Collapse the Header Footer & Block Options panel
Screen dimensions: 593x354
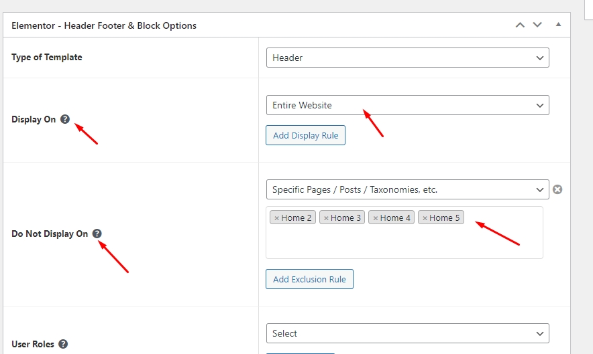(558, 25)
